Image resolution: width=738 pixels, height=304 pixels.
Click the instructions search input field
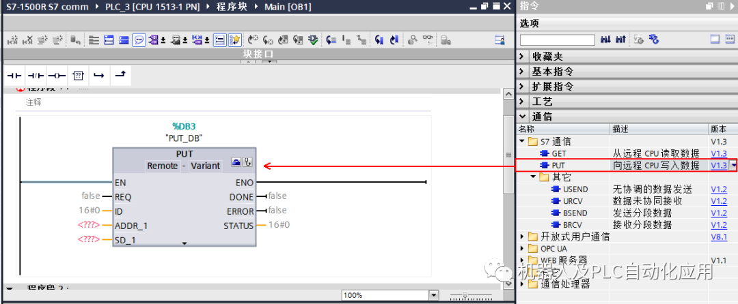pyautogui.click(x=557, y=40)
